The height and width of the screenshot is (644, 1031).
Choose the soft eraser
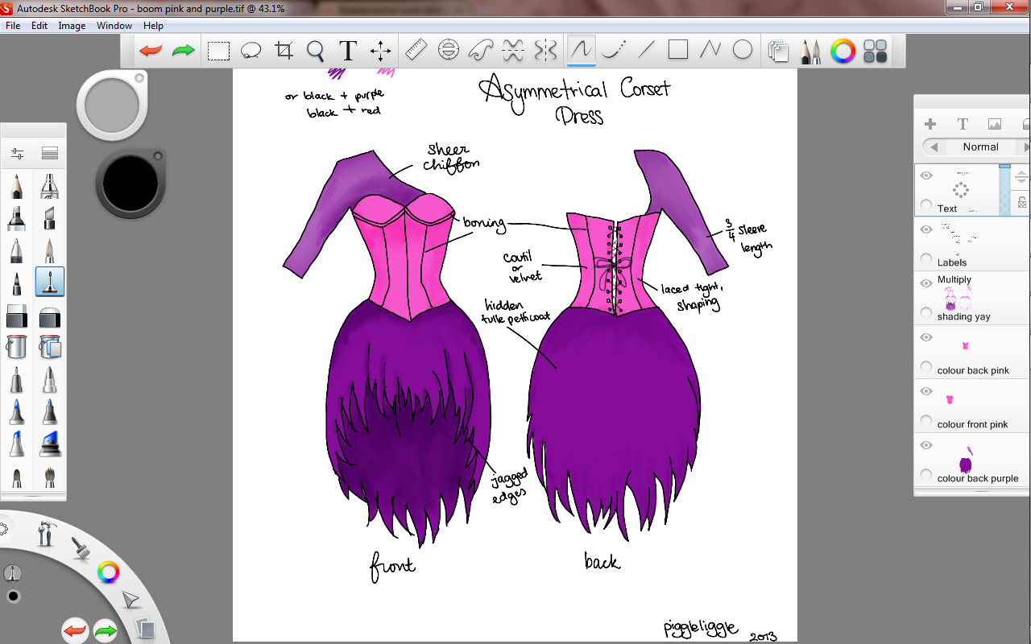(x=50, y=316)
